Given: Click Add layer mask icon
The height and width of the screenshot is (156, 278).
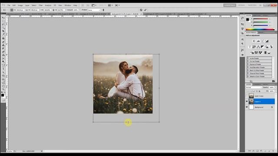Looking at the screenshot, I should (x=257, y=151).
